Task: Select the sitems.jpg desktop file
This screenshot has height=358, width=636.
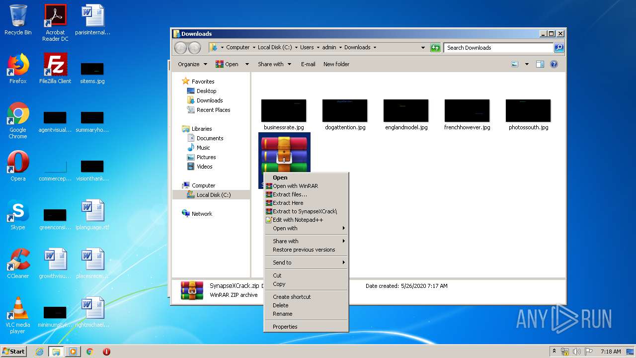Action: click(92, 73)
